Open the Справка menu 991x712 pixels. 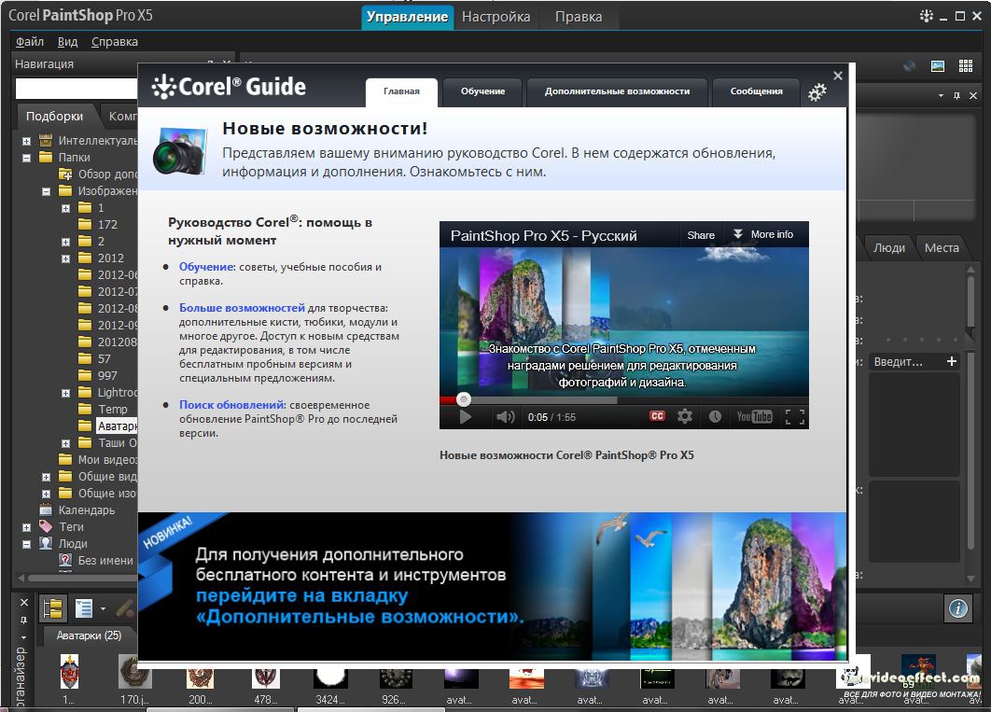[x=115, y=42]
